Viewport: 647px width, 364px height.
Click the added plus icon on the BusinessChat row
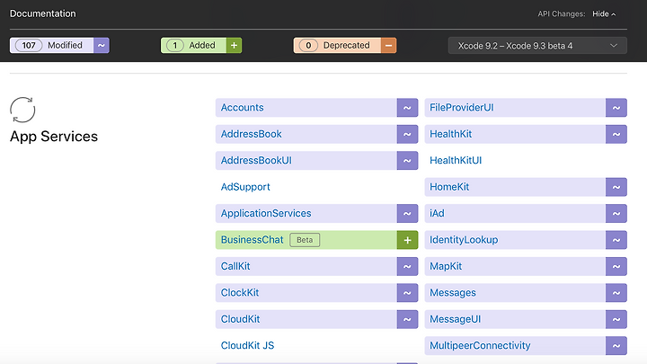tap(407, 240)
